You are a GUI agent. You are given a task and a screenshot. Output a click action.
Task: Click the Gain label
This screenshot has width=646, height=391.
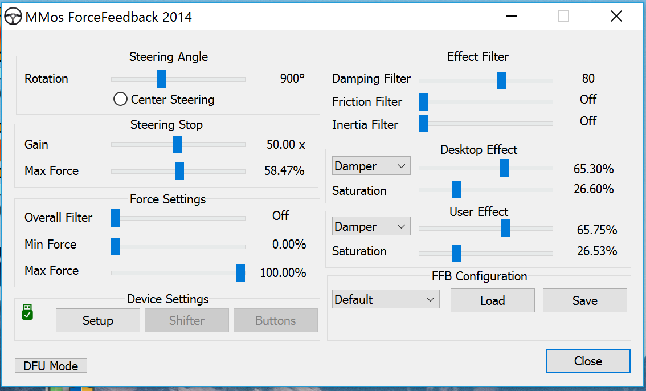36,145
